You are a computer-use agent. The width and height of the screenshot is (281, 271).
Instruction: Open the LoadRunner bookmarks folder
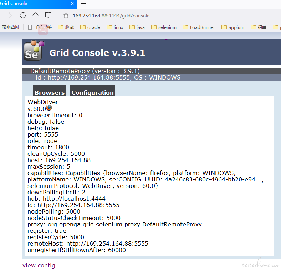coord(199,27)
